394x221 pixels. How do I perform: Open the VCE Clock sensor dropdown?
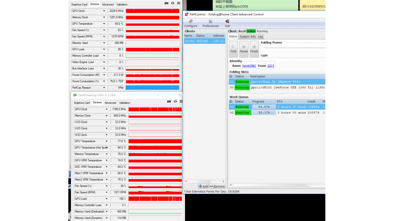[x=107, y=135]
